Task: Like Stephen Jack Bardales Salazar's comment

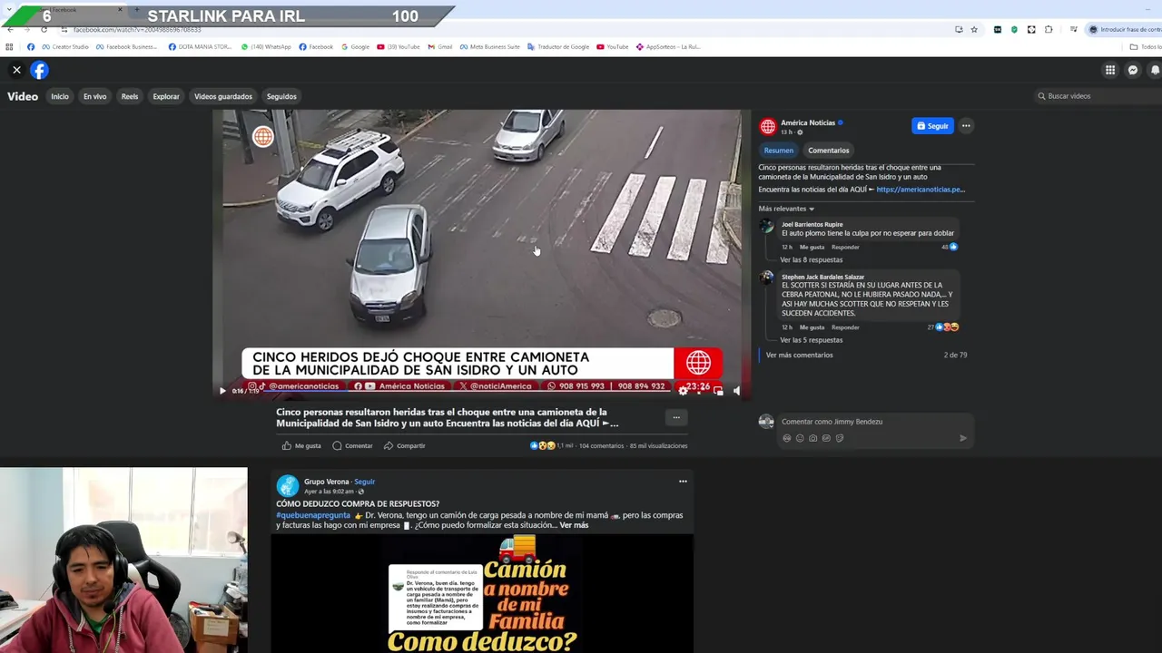Action: pos(812,327)
